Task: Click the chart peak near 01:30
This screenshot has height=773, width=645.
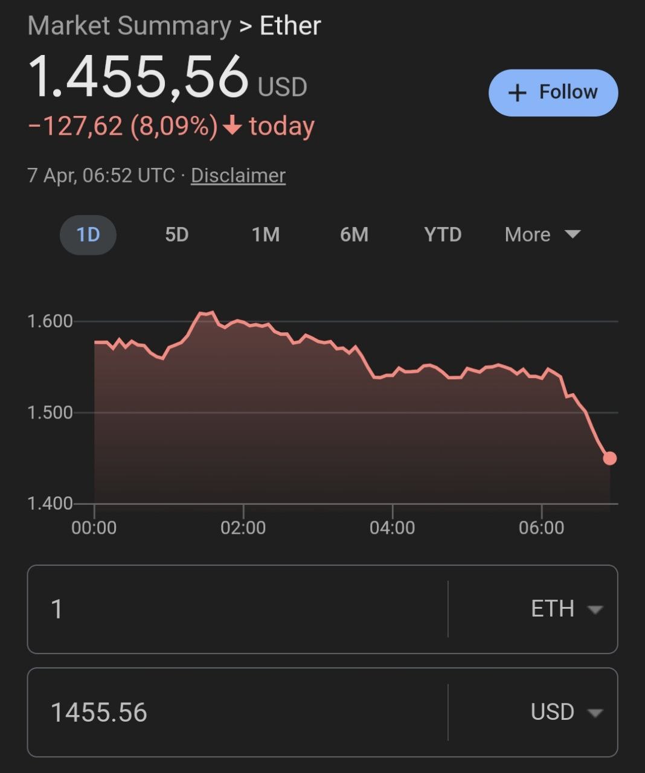Action: pos(206,313)
